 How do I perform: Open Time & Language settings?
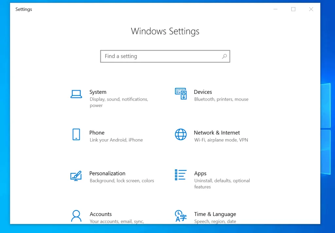(215, 214)
